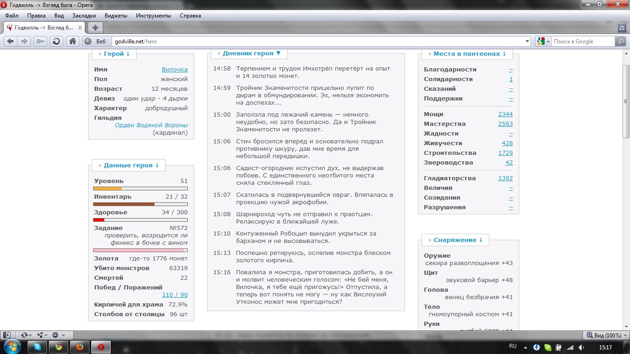
Task: Go forward with the browser Forward arrow
Action: [x=24, y=41]
